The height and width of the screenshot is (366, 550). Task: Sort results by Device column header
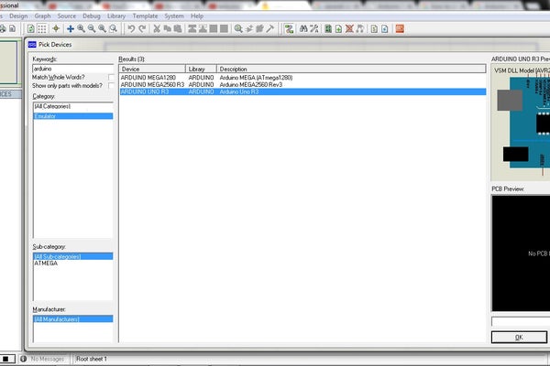(152, 69)
